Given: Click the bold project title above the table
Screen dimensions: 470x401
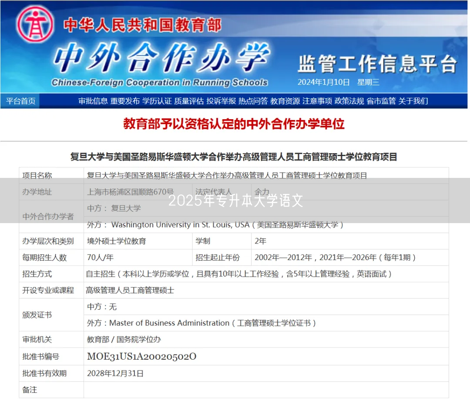Looking at the screenshot, I should point(234,157).
